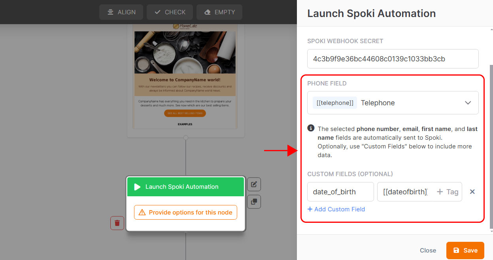Expand the Phone Field dropdown chevron
The width and height of the screenshot is (493, 260).
click(x=468, y=103)
